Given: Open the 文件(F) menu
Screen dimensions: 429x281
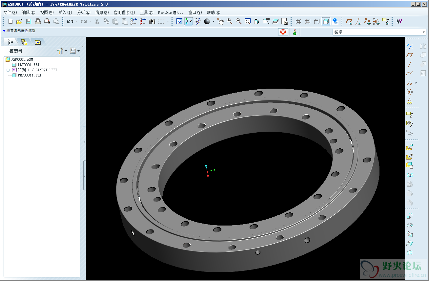Looking at the screenshot, I should (x=10, y=12).
